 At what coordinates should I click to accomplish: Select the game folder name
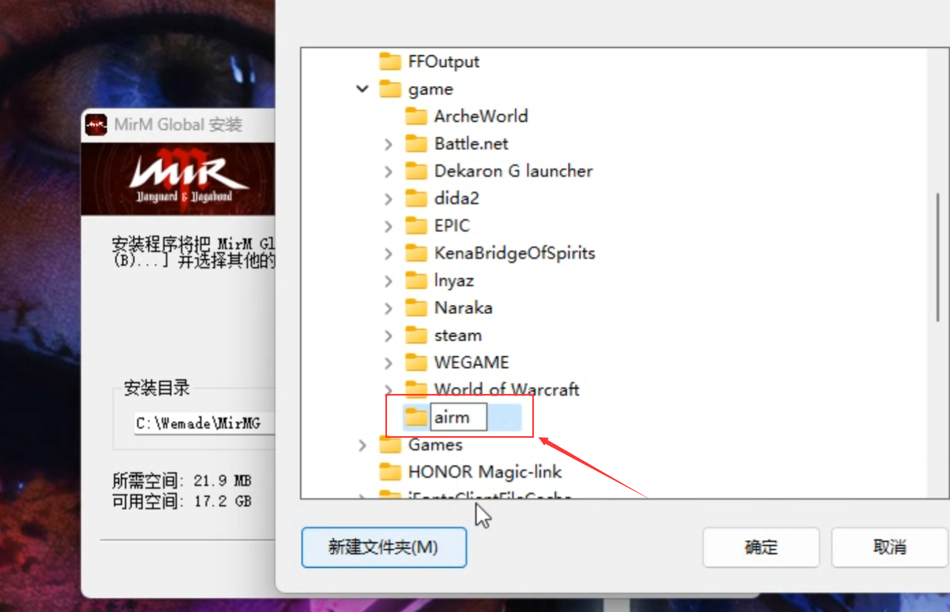pos(431,89)
